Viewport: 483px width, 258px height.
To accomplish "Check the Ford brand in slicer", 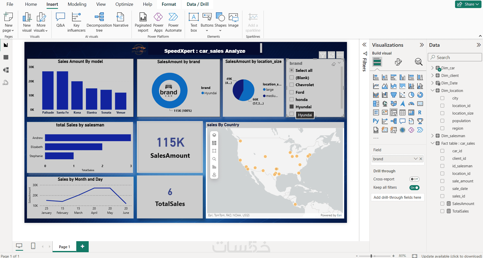I will 292,92.
